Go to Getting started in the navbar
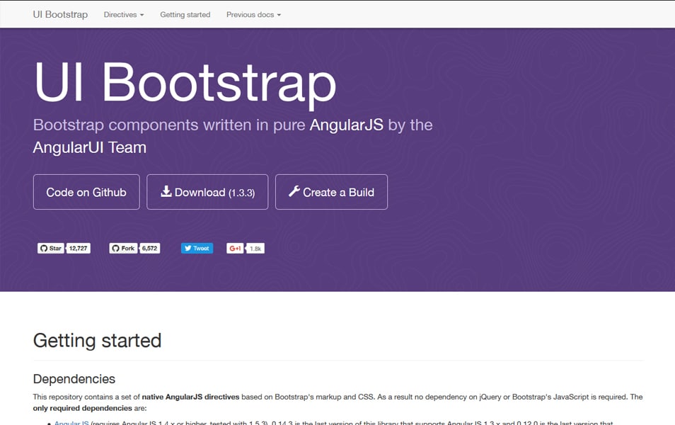 click(x=185, y=15)
